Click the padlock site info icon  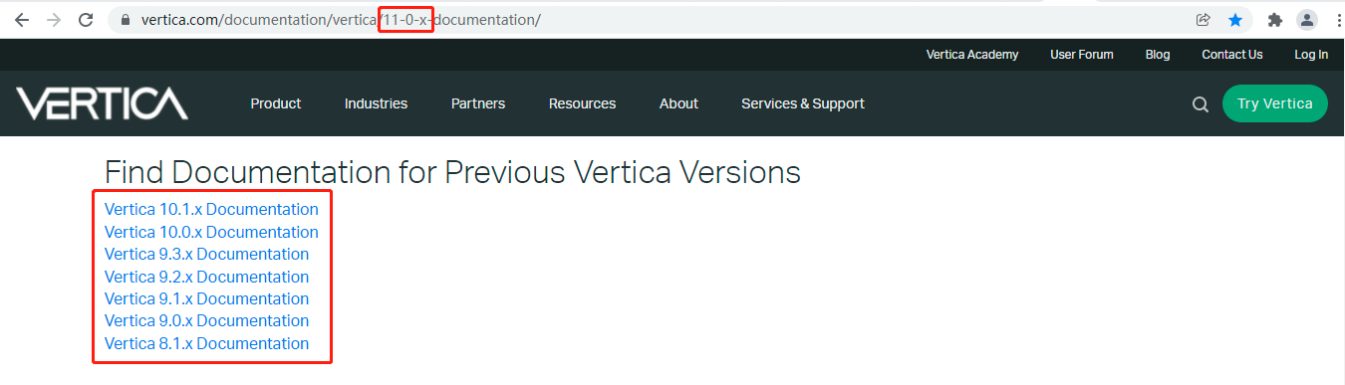[x=125, y=20]
